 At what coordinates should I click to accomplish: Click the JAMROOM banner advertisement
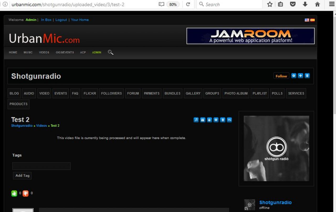coord(250,36)
